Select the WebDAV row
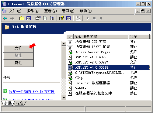The image size is (153, 113). 109,88
